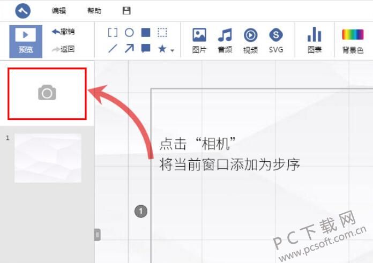Click the save floppy disk icon
Screen dimensions: 373x263
(x=126, y=11)
